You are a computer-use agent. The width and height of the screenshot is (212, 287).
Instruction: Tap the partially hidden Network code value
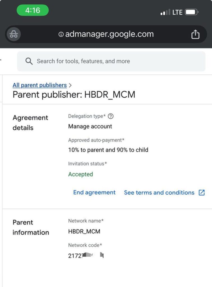86,256
